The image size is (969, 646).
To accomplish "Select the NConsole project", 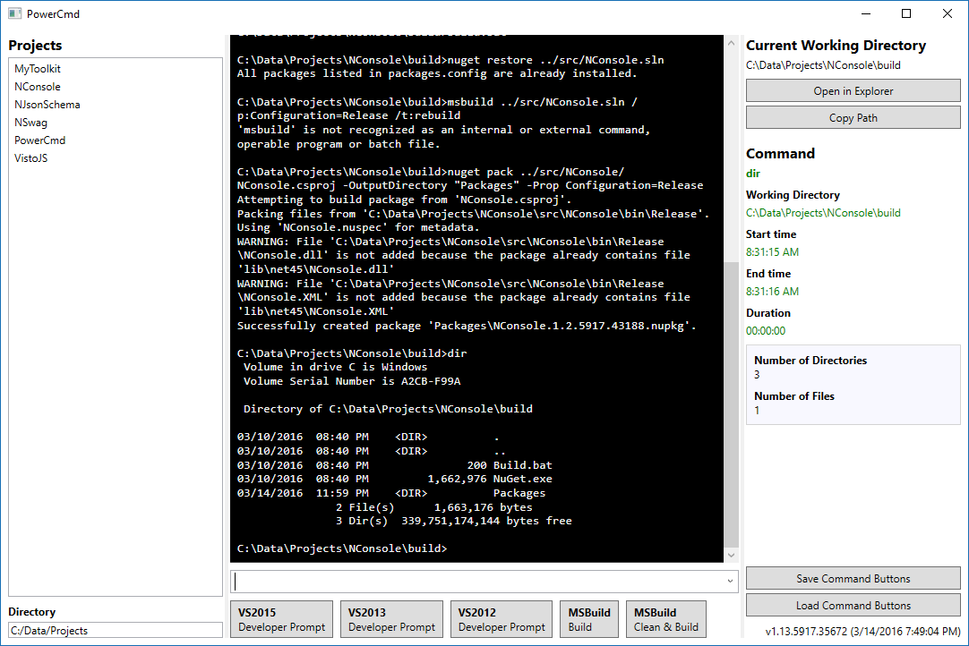I will click(x=38, y=87).
